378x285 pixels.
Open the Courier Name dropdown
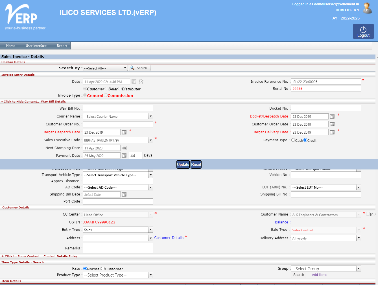(118, 116)
